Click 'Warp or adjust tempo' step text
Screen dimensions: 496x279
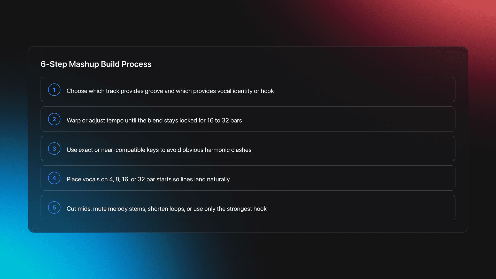[95, 120]
